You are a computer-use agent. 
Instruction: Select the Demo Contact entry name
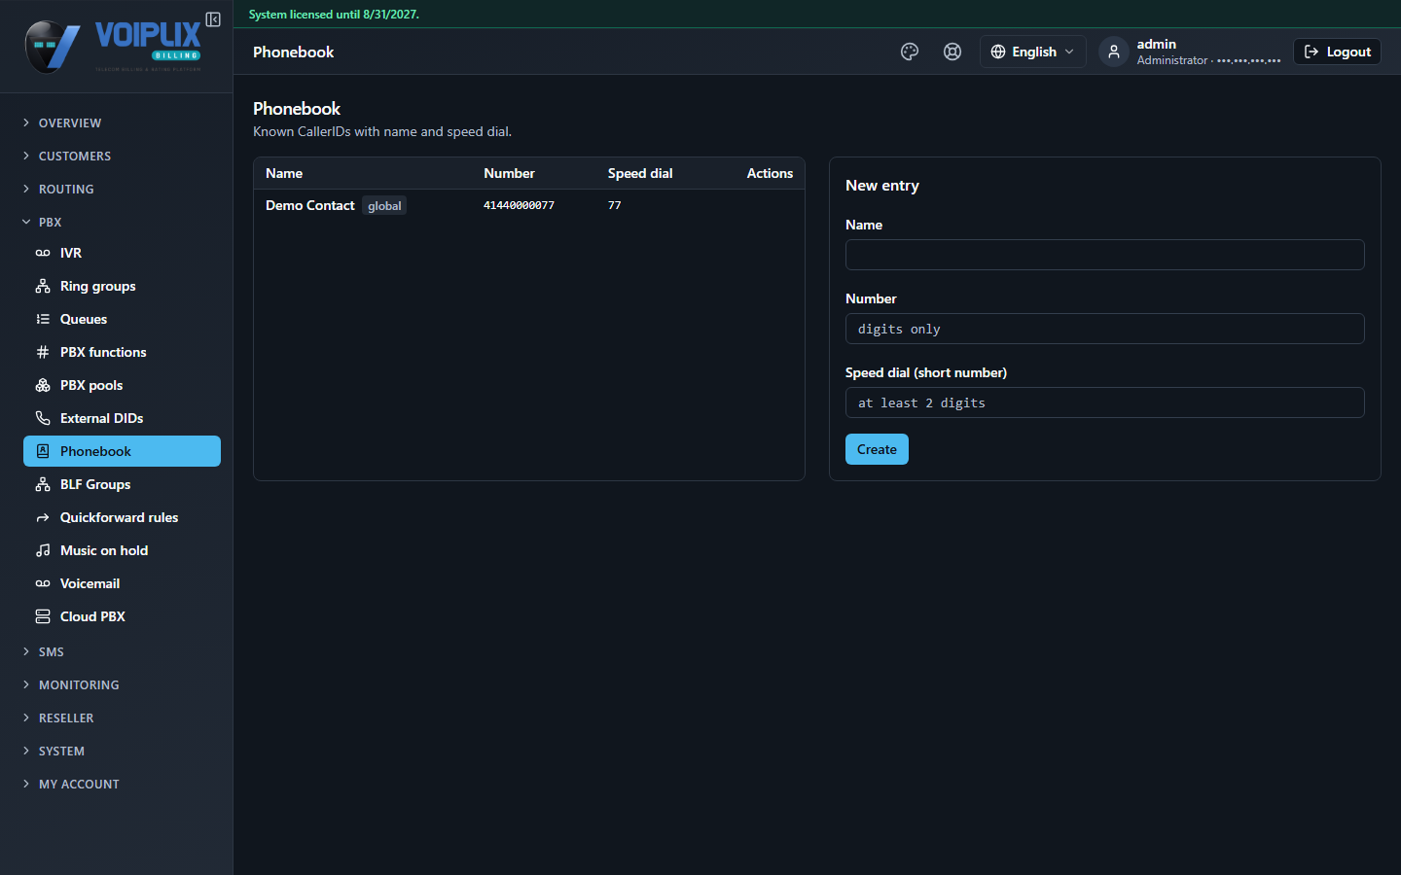click(309, 205)
